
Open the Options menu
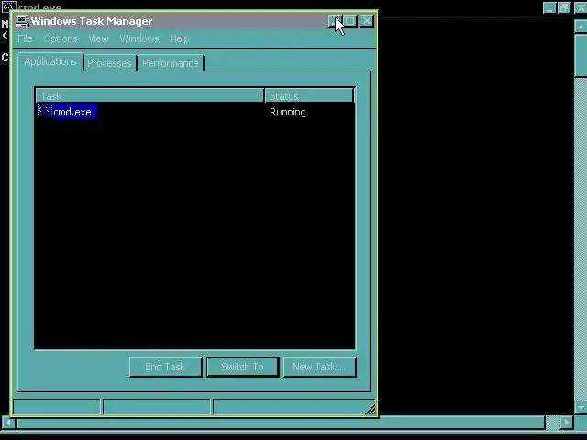[x=61, y=38]
